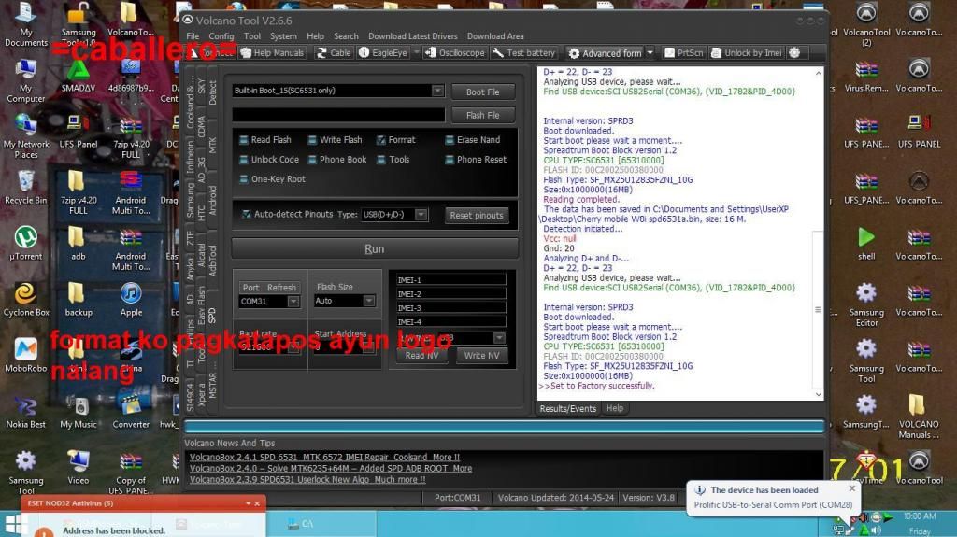Click the Flash File button

tap(483, 115)
